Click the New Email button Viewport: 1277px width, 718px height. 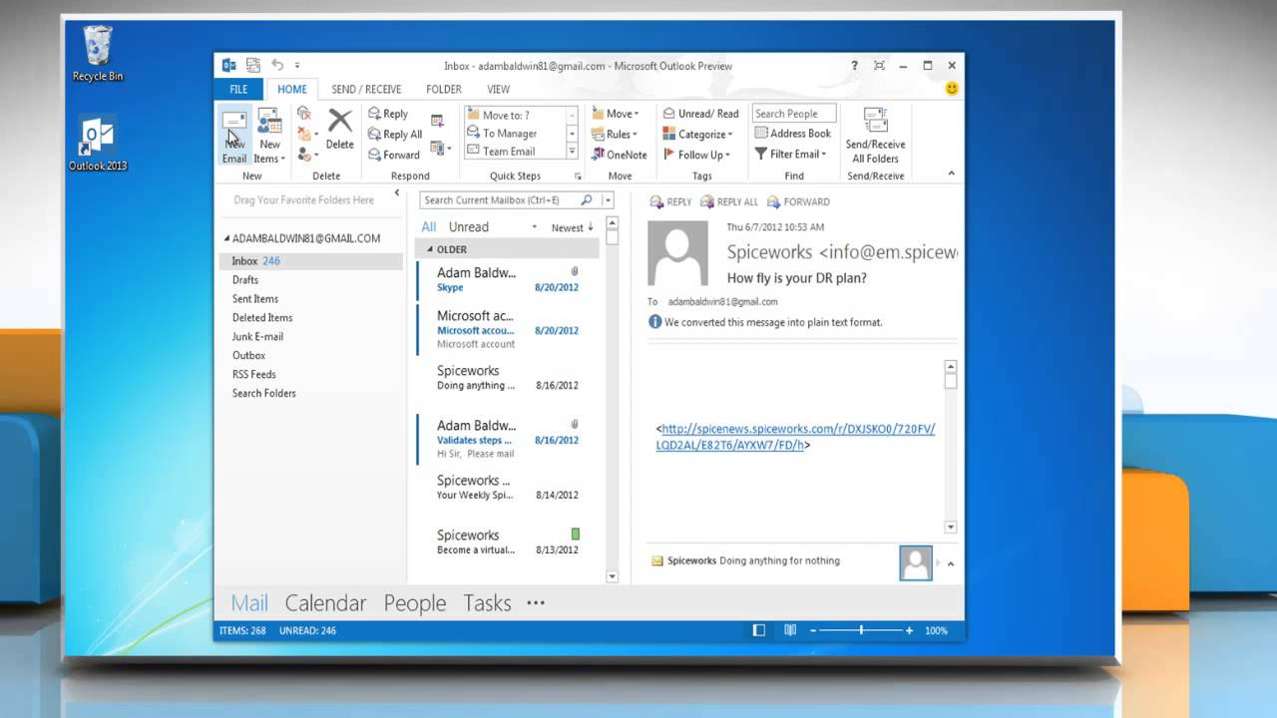pos(234,137)
